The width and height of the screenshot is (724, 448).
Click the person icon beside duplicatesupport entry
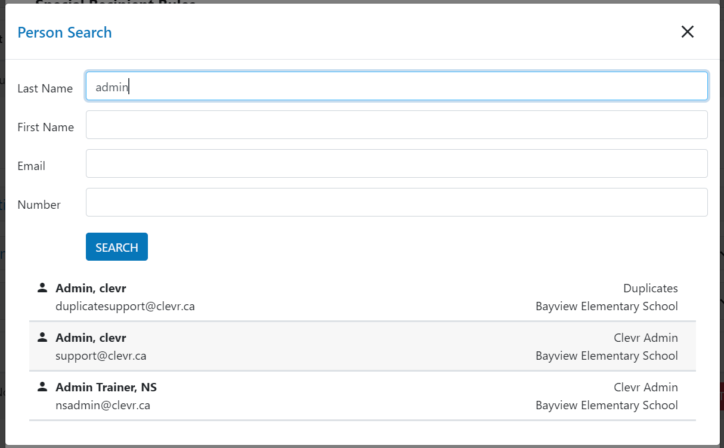point(42,288)
